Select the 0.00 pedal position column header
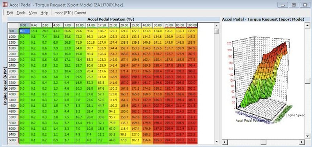312x147 pixels. pyautogui.click(x=25, y=25)
